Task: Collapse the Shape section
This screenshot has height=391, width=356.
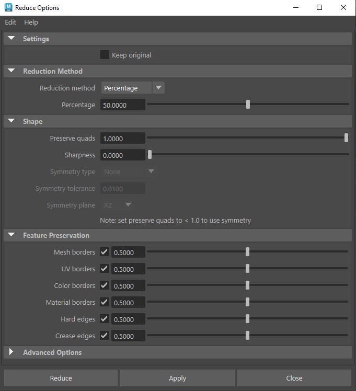Action: [12, 122]
